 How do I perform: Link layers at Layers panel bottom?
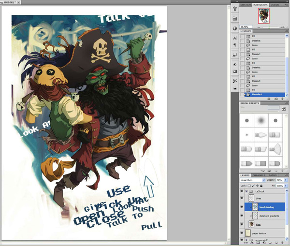[246, 243]
